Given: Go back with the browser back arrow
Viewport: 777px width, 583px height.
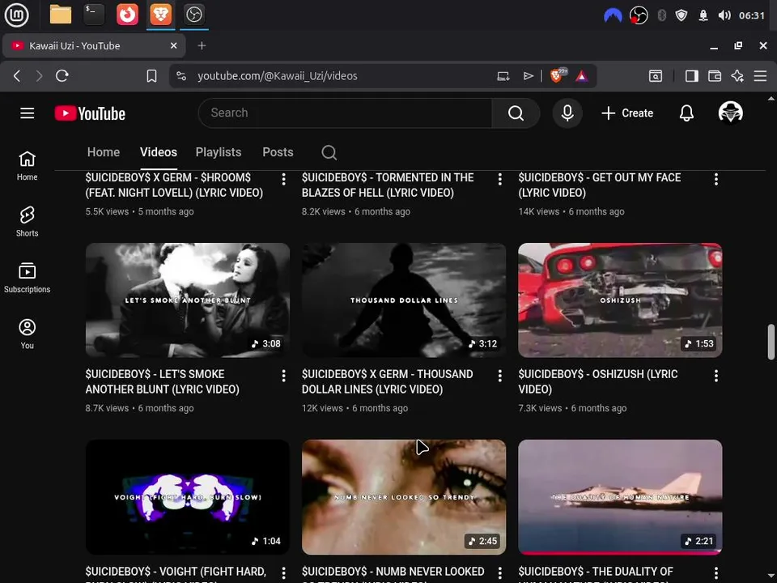Looking at the screenshot, I should (17, 76).
